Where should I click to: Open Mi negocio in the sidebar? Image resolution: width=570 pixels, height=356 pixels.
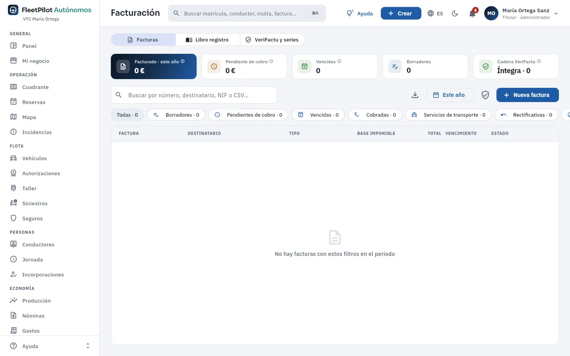pyautogui.click(x=49, y=61)
